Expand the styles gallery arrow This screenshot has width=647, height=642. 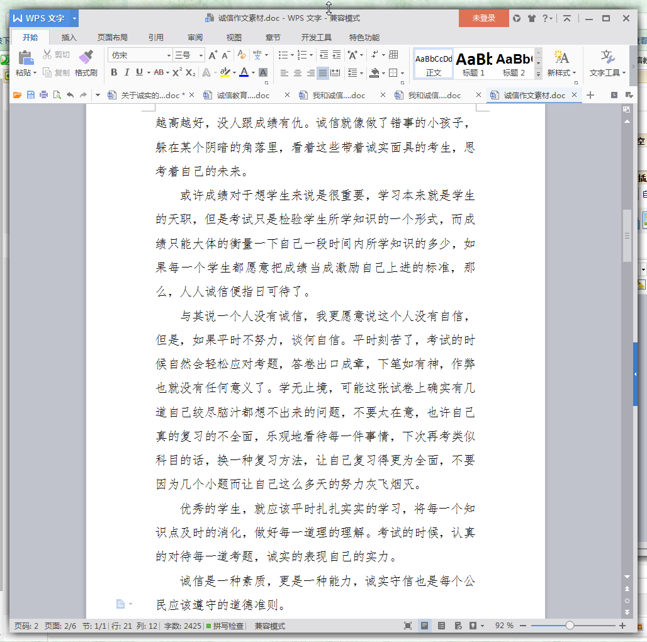(538, 74)
